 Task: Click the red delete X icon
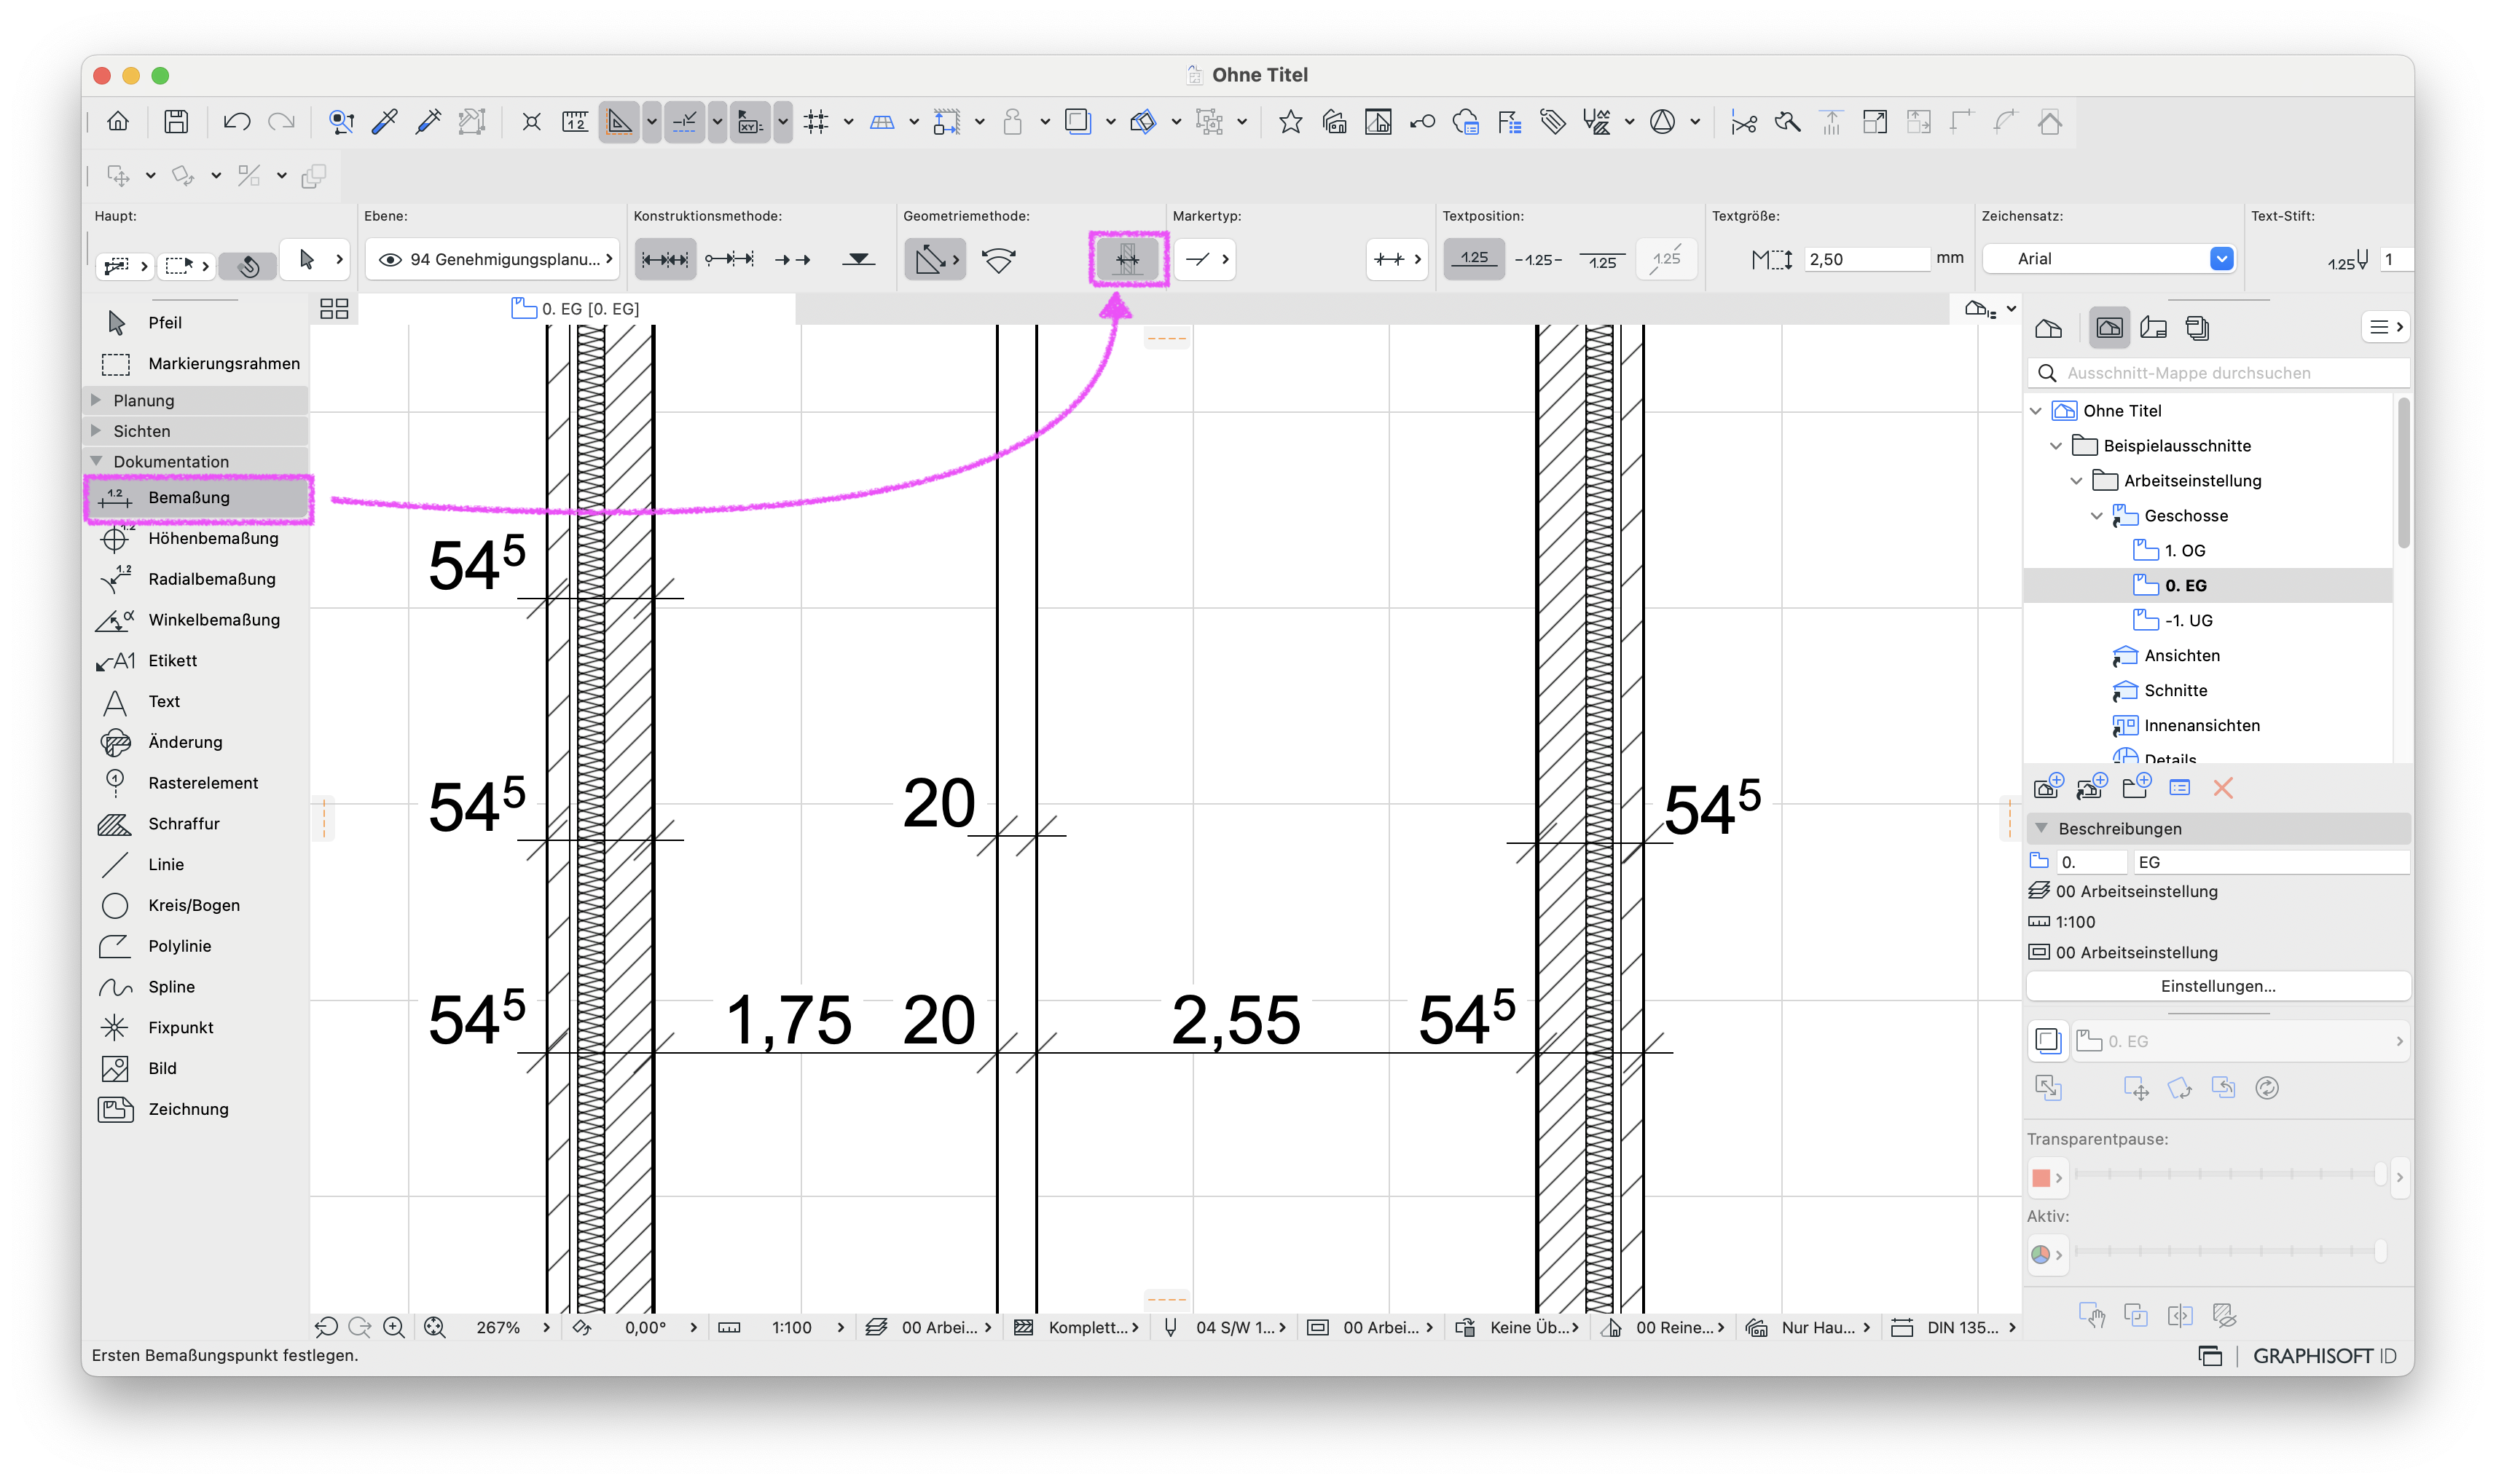(x=2222, y=788)
